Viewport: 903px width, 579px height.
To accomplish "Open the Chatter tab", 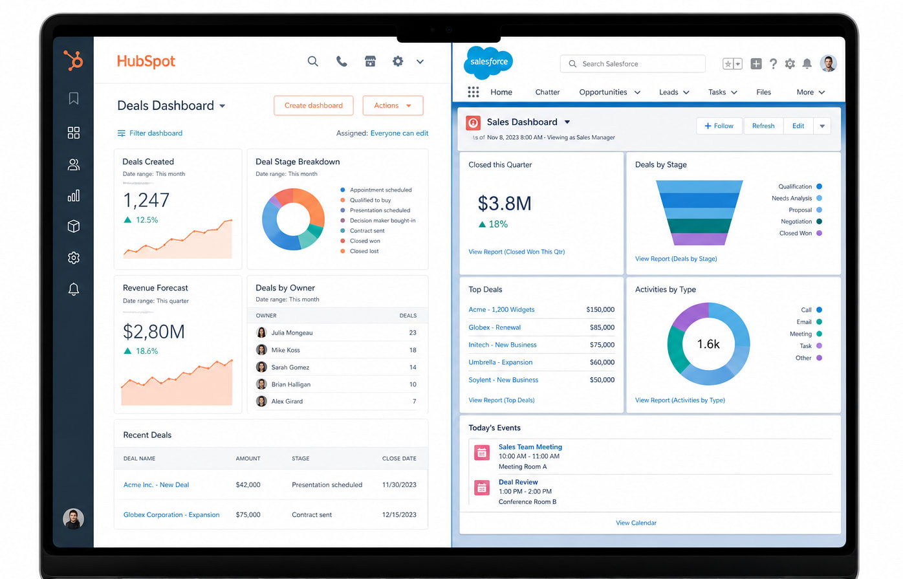I will (x=547, y=93).
